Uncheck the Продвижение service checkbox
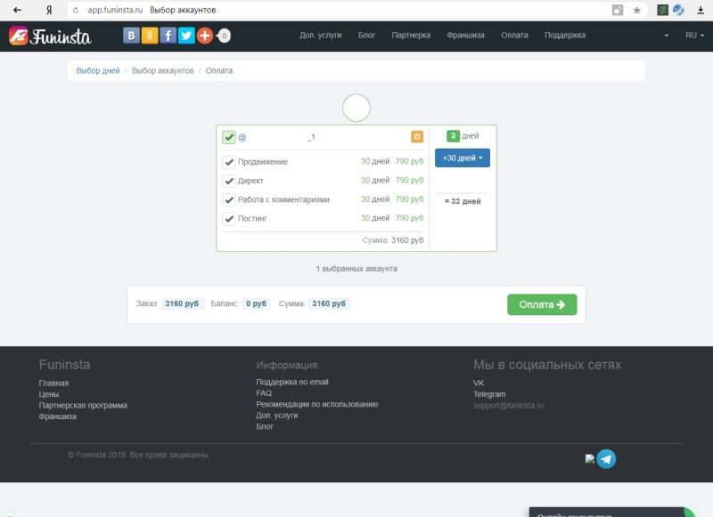Screen dimensions: 713x517 click(229, 162)
